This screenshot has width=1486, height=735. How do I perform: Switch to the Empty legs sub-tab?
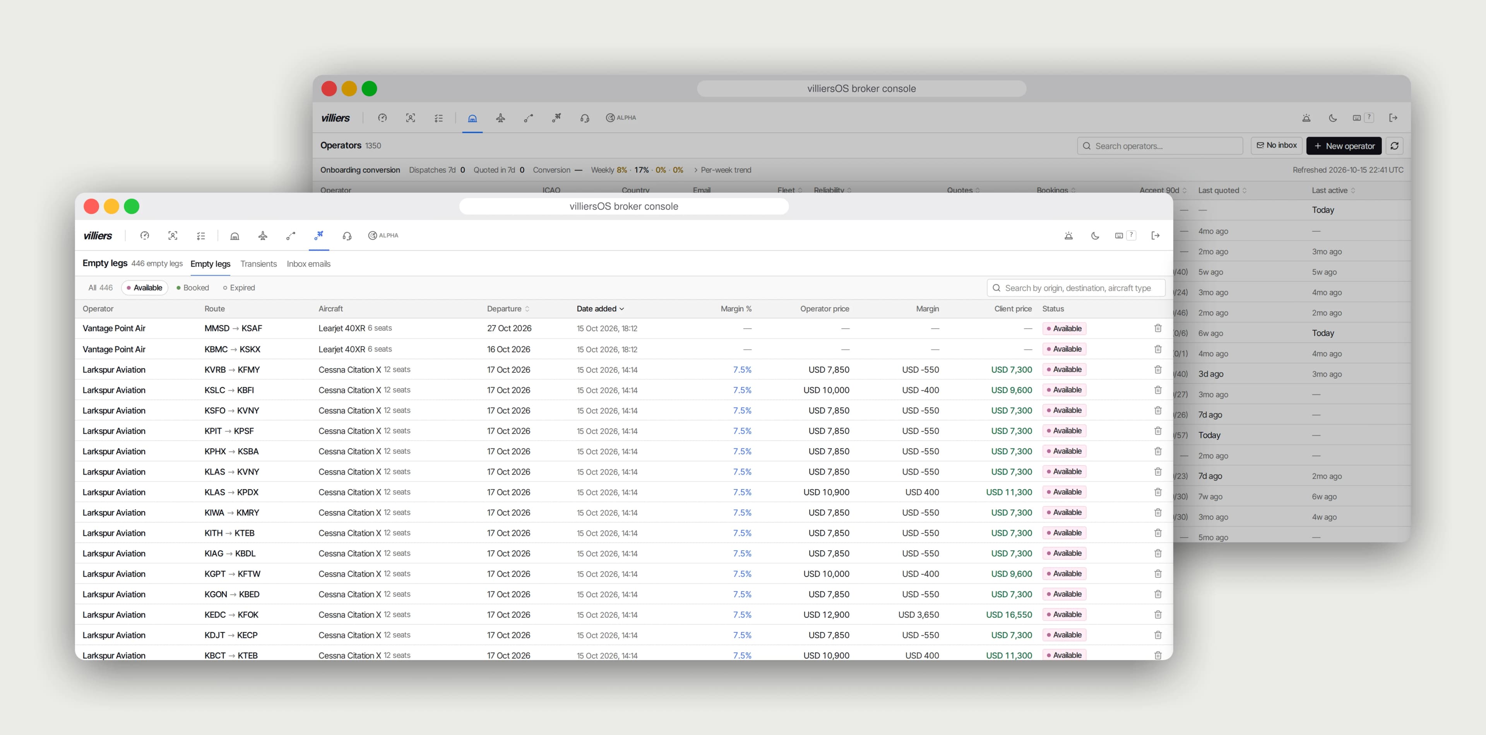click(x=211, y=264)
